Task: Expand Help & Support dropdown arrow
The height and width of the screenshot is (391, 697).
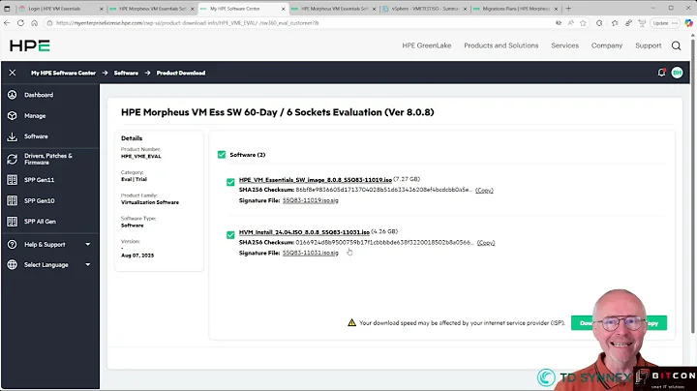Action: coord(87,244)
